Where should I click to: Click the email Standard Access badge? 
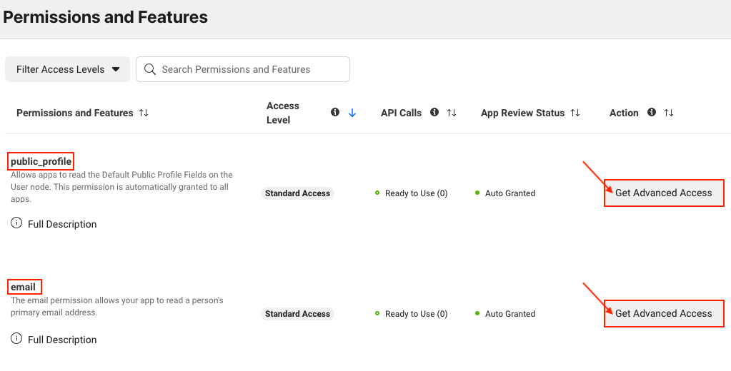[x=297, y=314]
